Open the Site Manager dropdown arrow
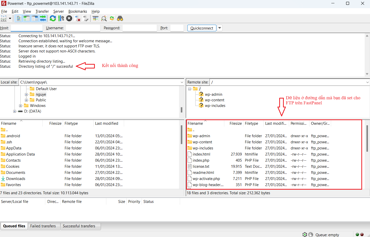370x237 pixels. click(x=10, y=18)
